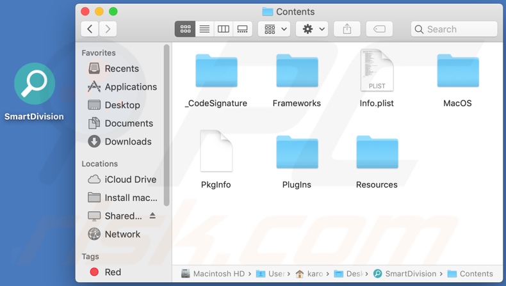
Task: Open the group items dropdown
Action: pos(274,29)
